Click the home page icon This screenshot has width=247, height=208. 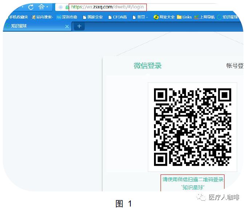tap(42, 7)
